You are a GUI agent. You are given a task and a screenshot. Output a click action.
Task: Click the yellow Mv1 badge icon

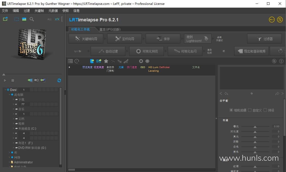(272, 20)
